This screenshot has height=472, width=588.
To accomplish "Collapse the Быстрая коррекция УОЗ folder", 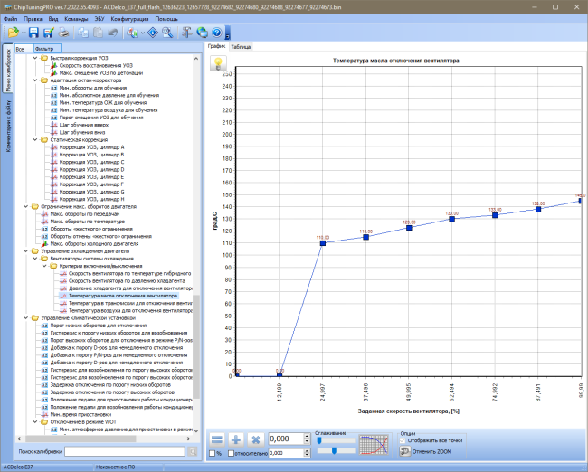I will point(35,58).
